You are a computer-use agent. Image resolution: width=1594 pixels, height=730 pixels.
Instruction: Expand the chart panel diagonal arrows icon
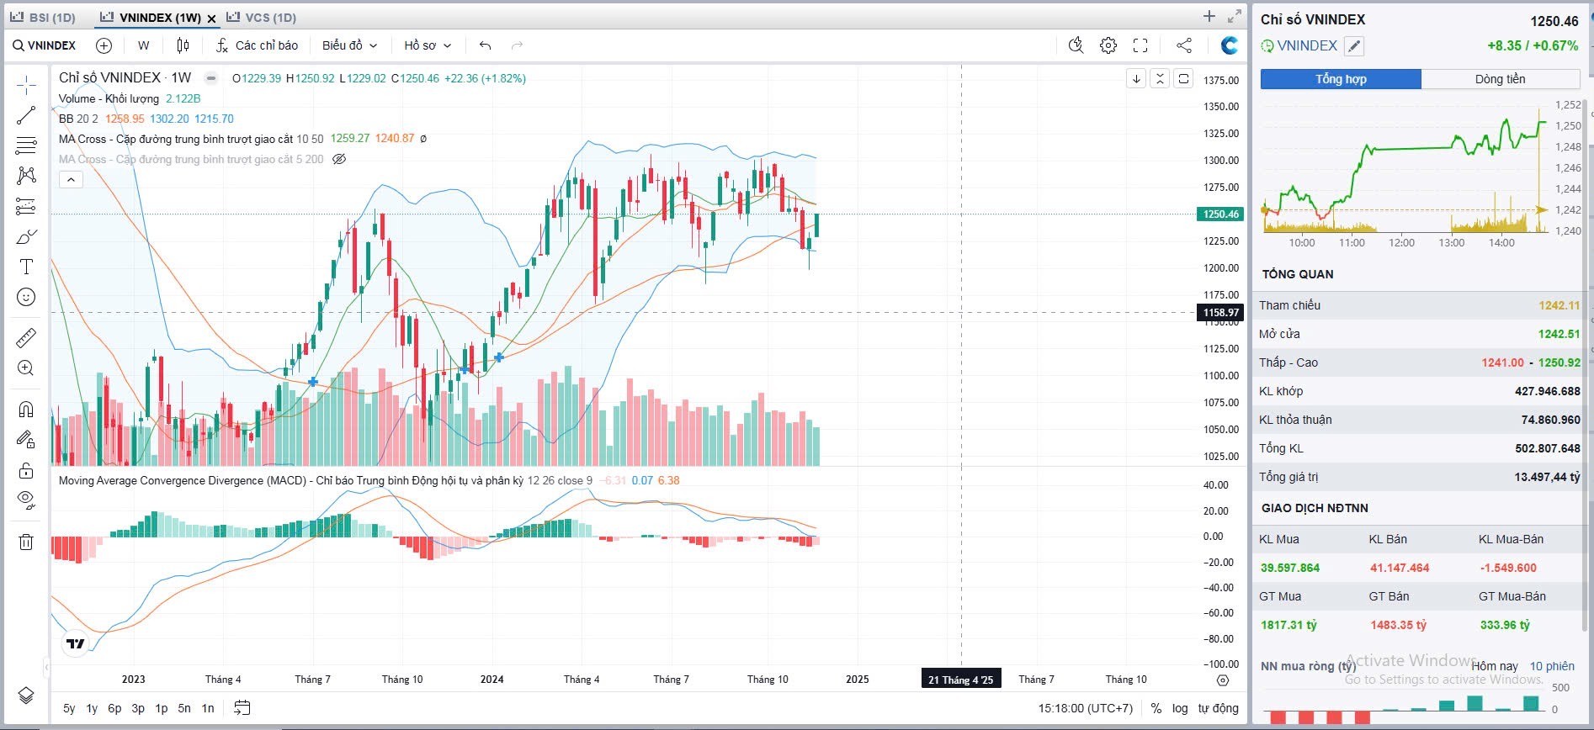[x=1235, y=16]
